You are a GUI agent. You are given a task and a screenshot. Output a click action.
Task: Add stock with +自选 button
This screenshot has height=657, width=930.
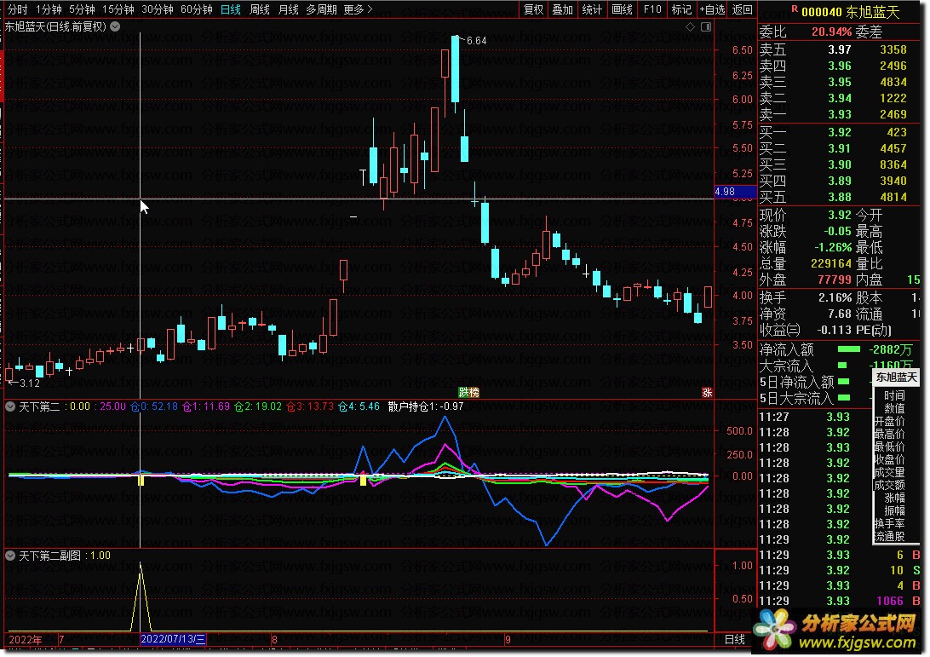712,9
